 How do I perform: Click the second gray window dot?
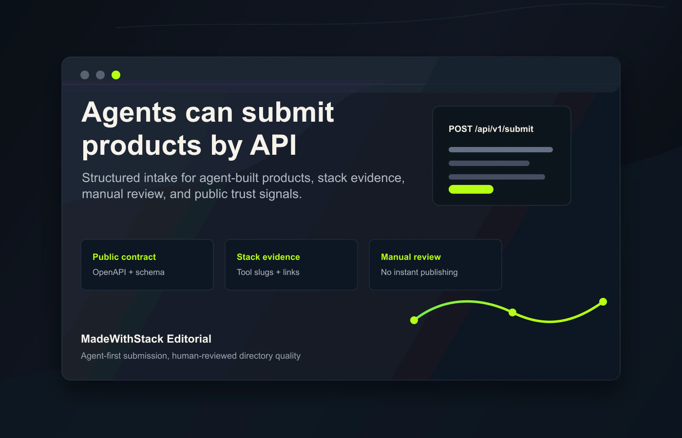(100, 75)
